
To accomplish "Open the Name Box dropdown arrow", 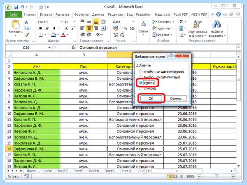I will tap(49, 47).
